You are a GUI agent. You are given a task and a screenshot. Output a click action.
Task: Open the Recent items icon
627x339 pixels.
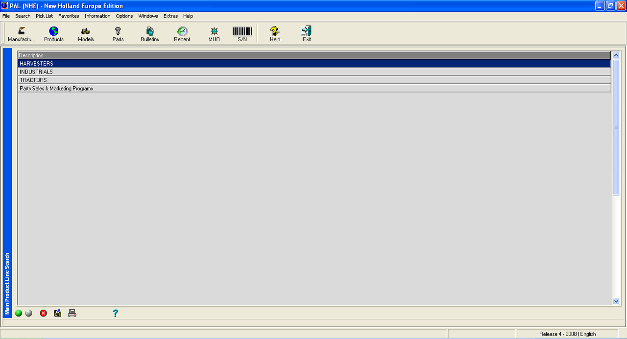tap(182, 34)
